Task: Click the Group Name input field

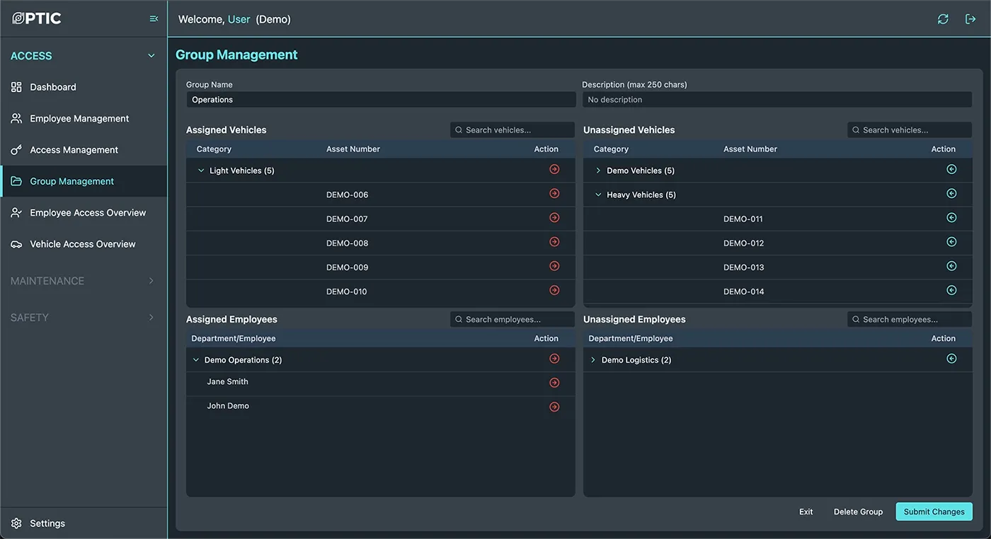Action: click(x=381, y=100)
